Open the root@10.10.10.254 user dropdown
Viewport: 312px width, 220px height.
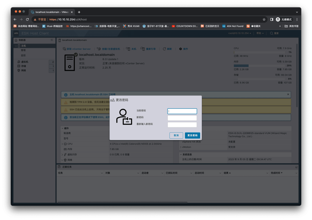240,33
